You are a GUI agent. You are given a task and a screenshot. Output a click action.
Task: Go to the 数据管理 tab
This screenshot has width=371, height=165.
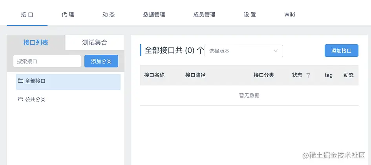click(154, 15)
